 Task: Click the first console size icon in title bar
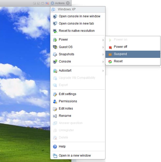coord(34,3)
